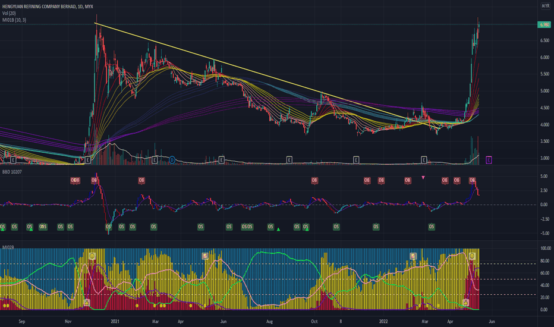Viewport: 554px width, 327px height.
Task: Click the 5.000 price axis label
Action: tap(545, 91)
